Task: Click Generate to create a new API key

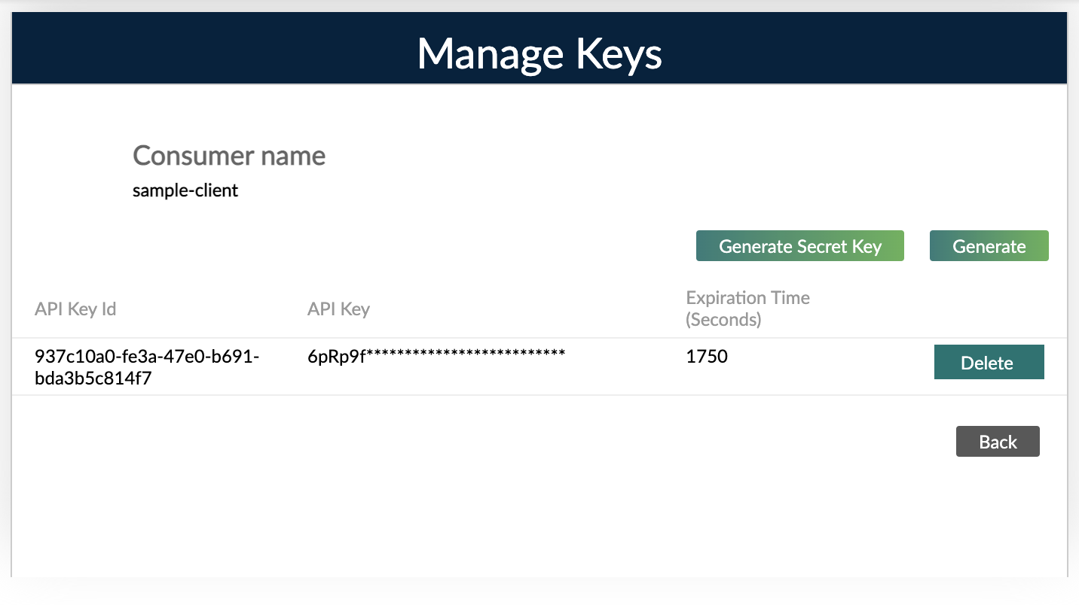Action: [989, 245]
